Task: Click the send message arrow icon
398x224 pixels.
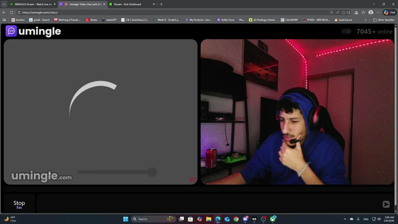Action: (x=386, y=204)
